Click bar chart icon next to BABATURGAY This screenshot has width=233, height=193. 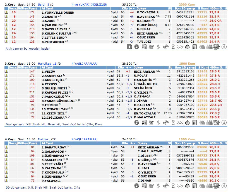pyautogui.click(x=6, y=147)
